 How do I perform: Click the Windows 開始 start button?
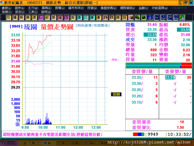(9, 143)
